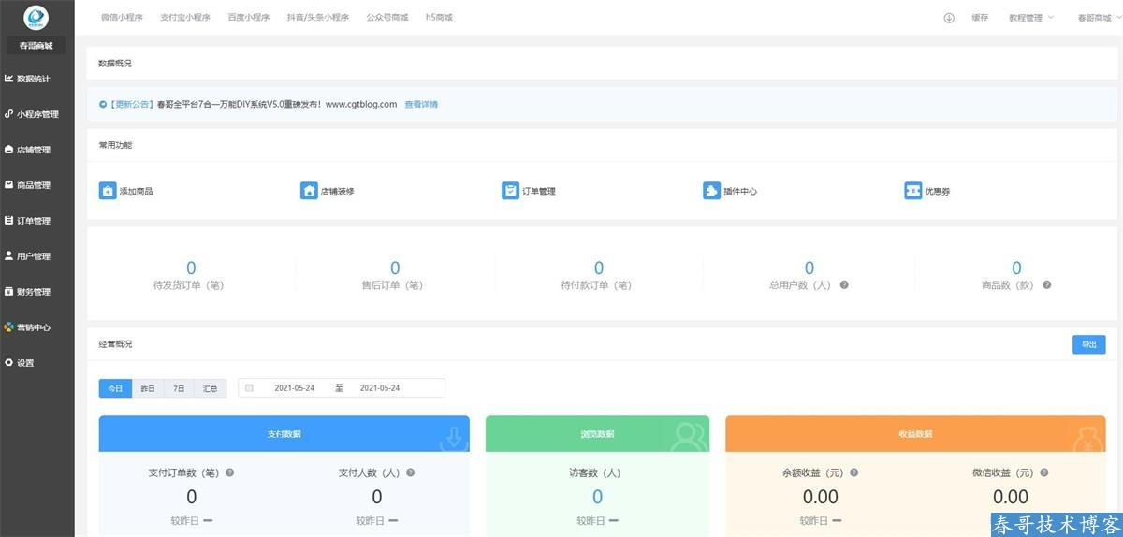Click the 订单管理 clipboard icon
The height and width of the screenshot is (537, 1123).
510,191
